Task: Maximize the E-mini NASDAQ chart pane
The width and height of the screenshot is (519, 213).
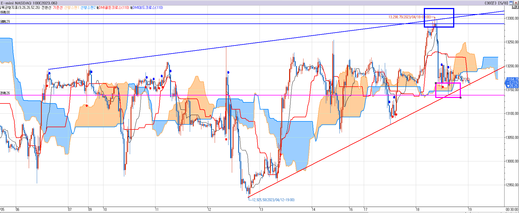Action: [x=511, y=3]
